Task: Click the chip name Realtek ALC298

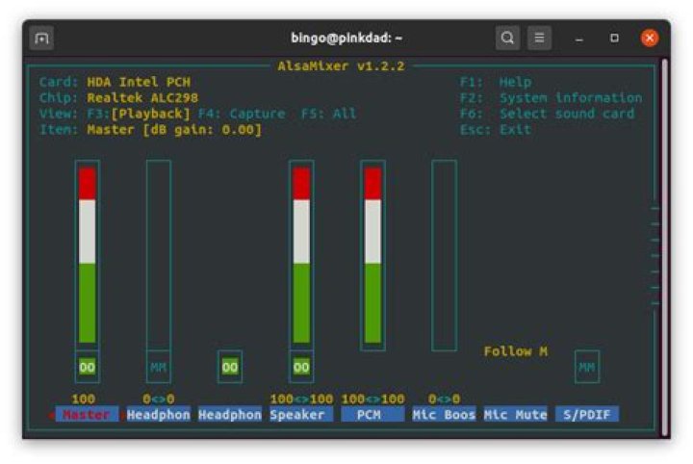Action: click(142, 98)
